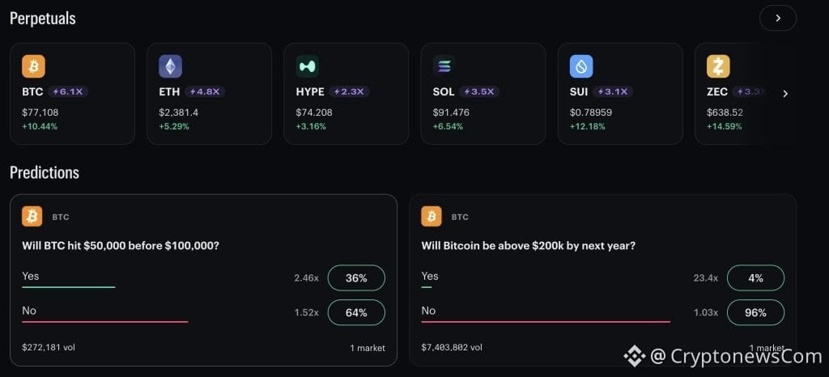This screenshot has height=377, width=829.
Task: Choose Yes 36% on BTC $50,000 prediction
Action: pos(356,277)
